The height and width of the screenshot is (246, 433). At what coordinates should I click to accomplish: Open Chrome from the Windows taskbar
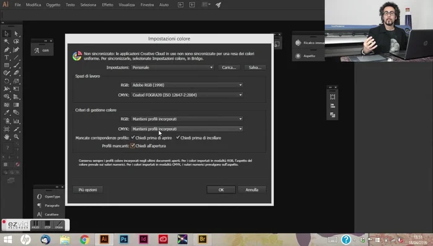click(x=84, y=239)
